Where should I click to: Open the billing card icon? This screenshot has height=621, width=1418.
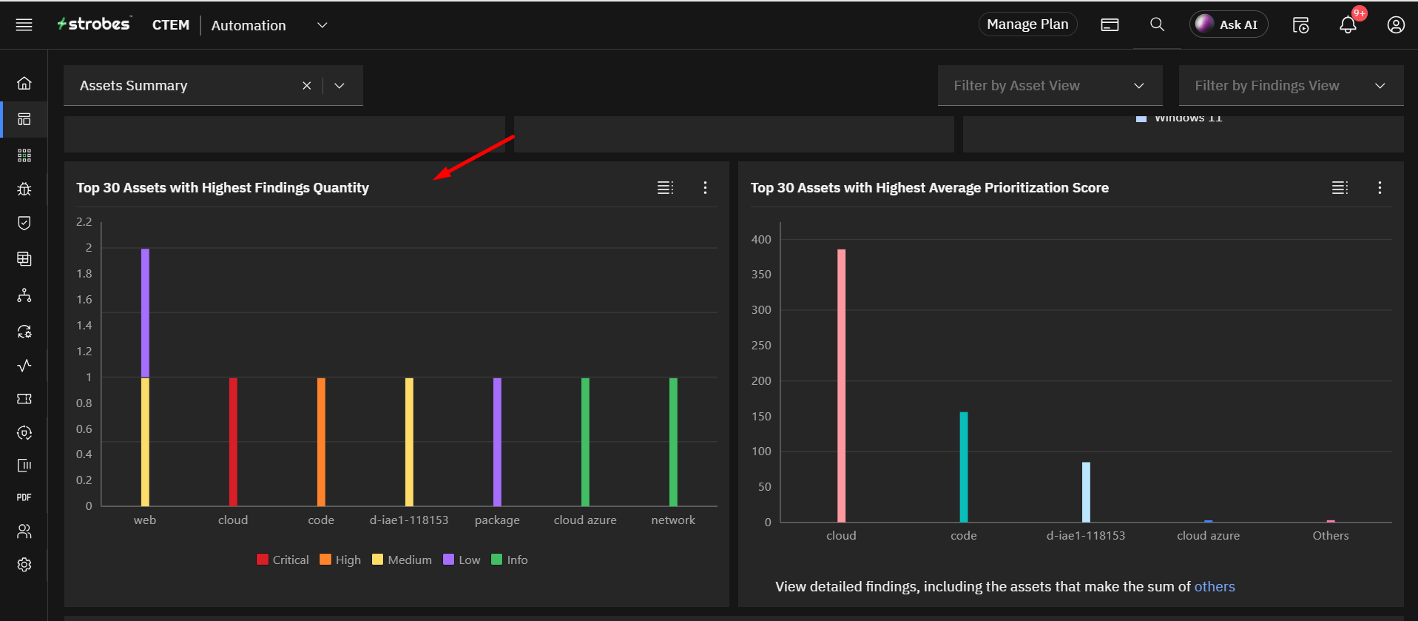click(1110, 25)
